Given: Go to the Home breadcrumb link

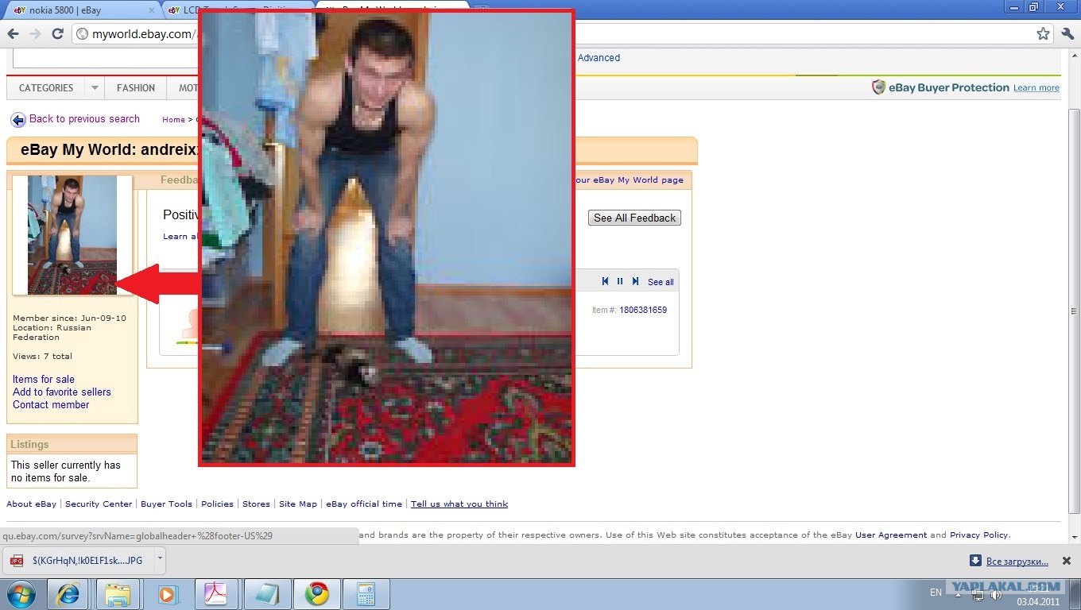Looking at the screenshot, I should [173, 120].
